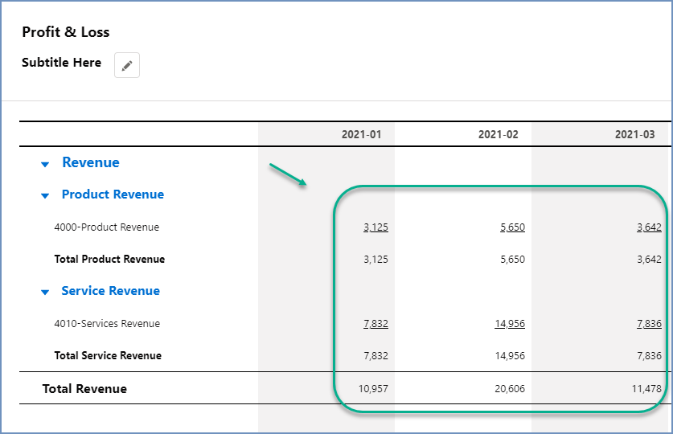Select the 2021-03 column header
Image resolution: width=673 pixels, height=434 pixels.
634,134
